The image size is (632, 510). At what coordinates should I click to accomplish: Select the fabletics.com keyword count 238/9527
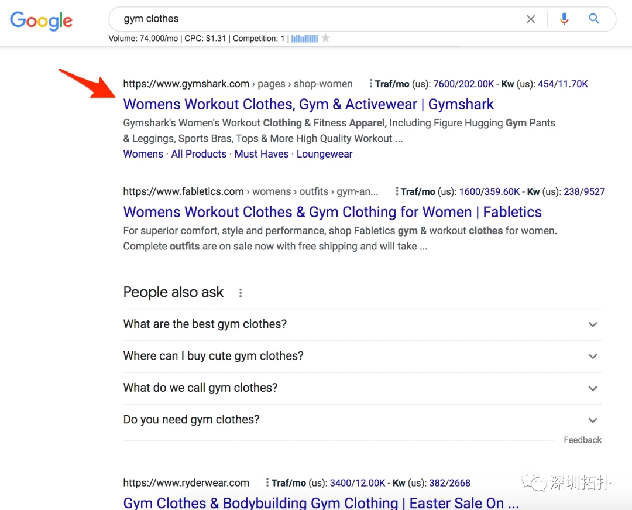coord(584,191)
